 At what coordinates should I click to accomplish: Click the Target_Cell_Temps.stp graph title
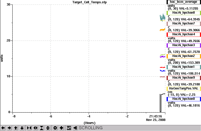point(89,2)
